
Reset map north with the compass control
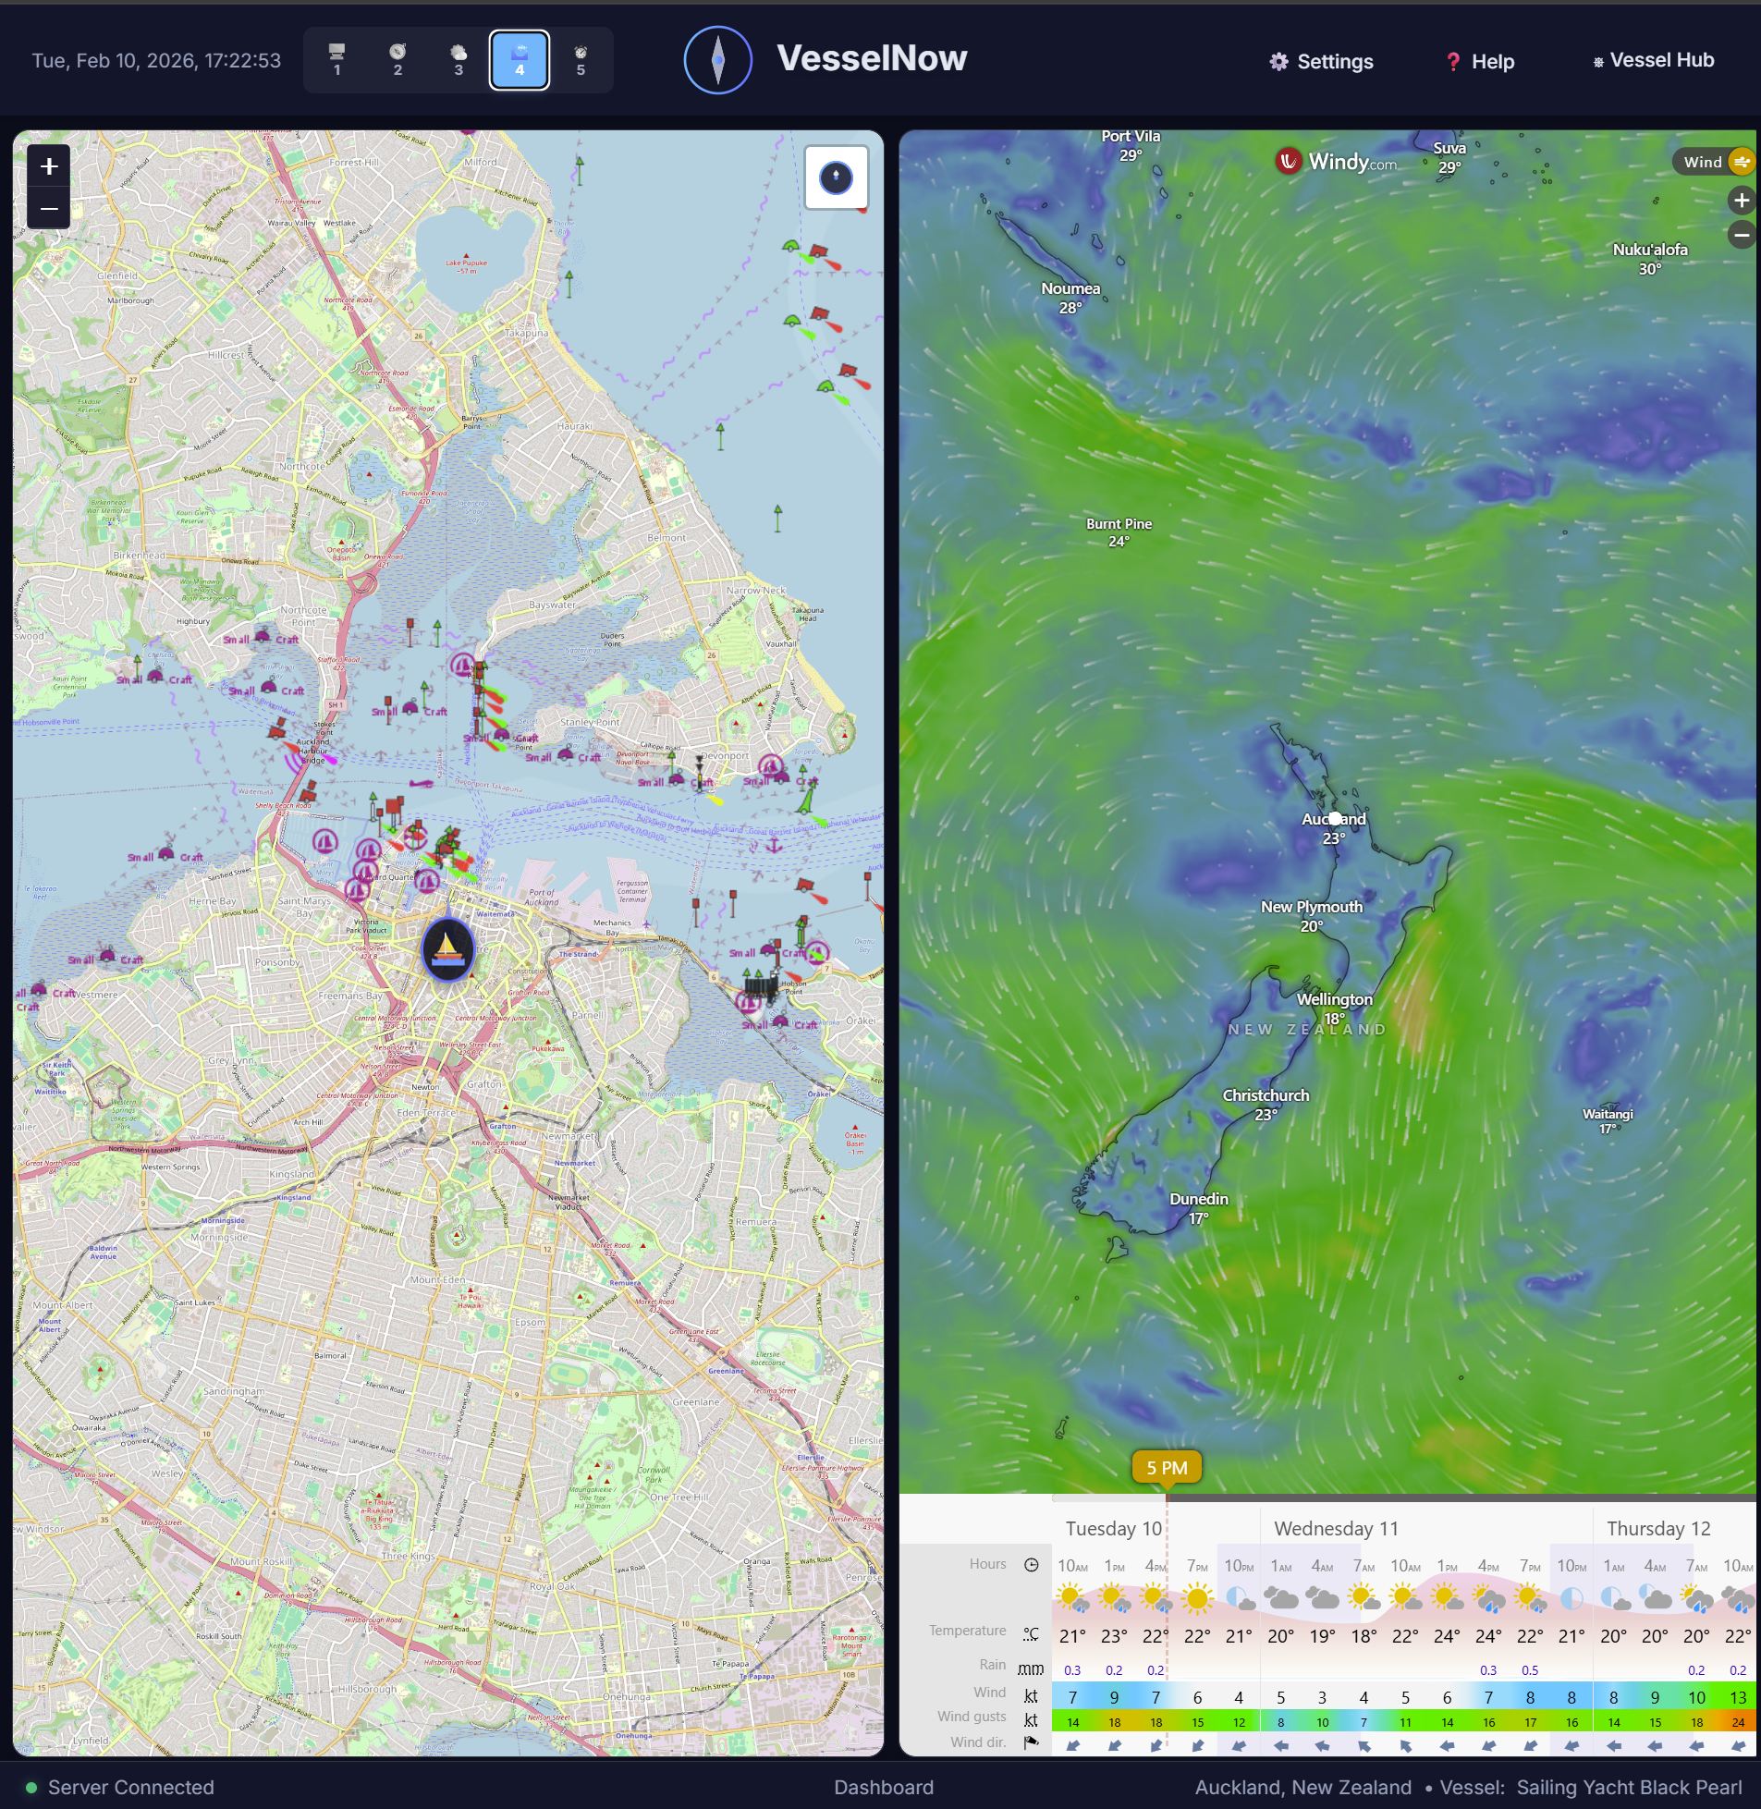click(x=836, y=177)
